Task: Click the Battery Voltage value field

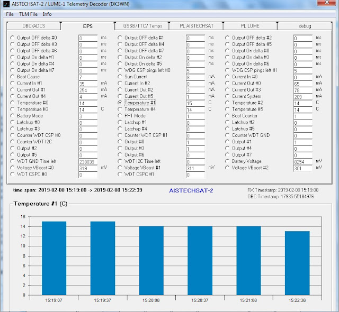Action: [x=302, y=162]
